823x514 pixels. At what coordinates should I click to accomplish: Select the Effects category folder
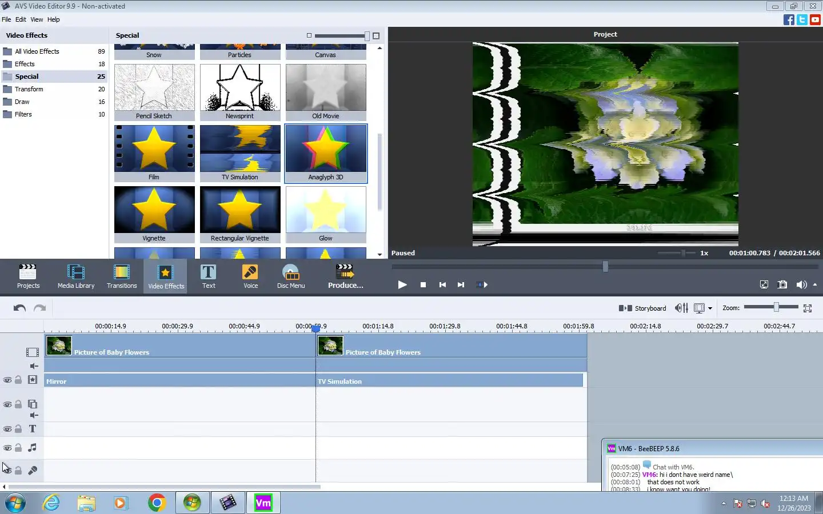(x=54, y=64)
